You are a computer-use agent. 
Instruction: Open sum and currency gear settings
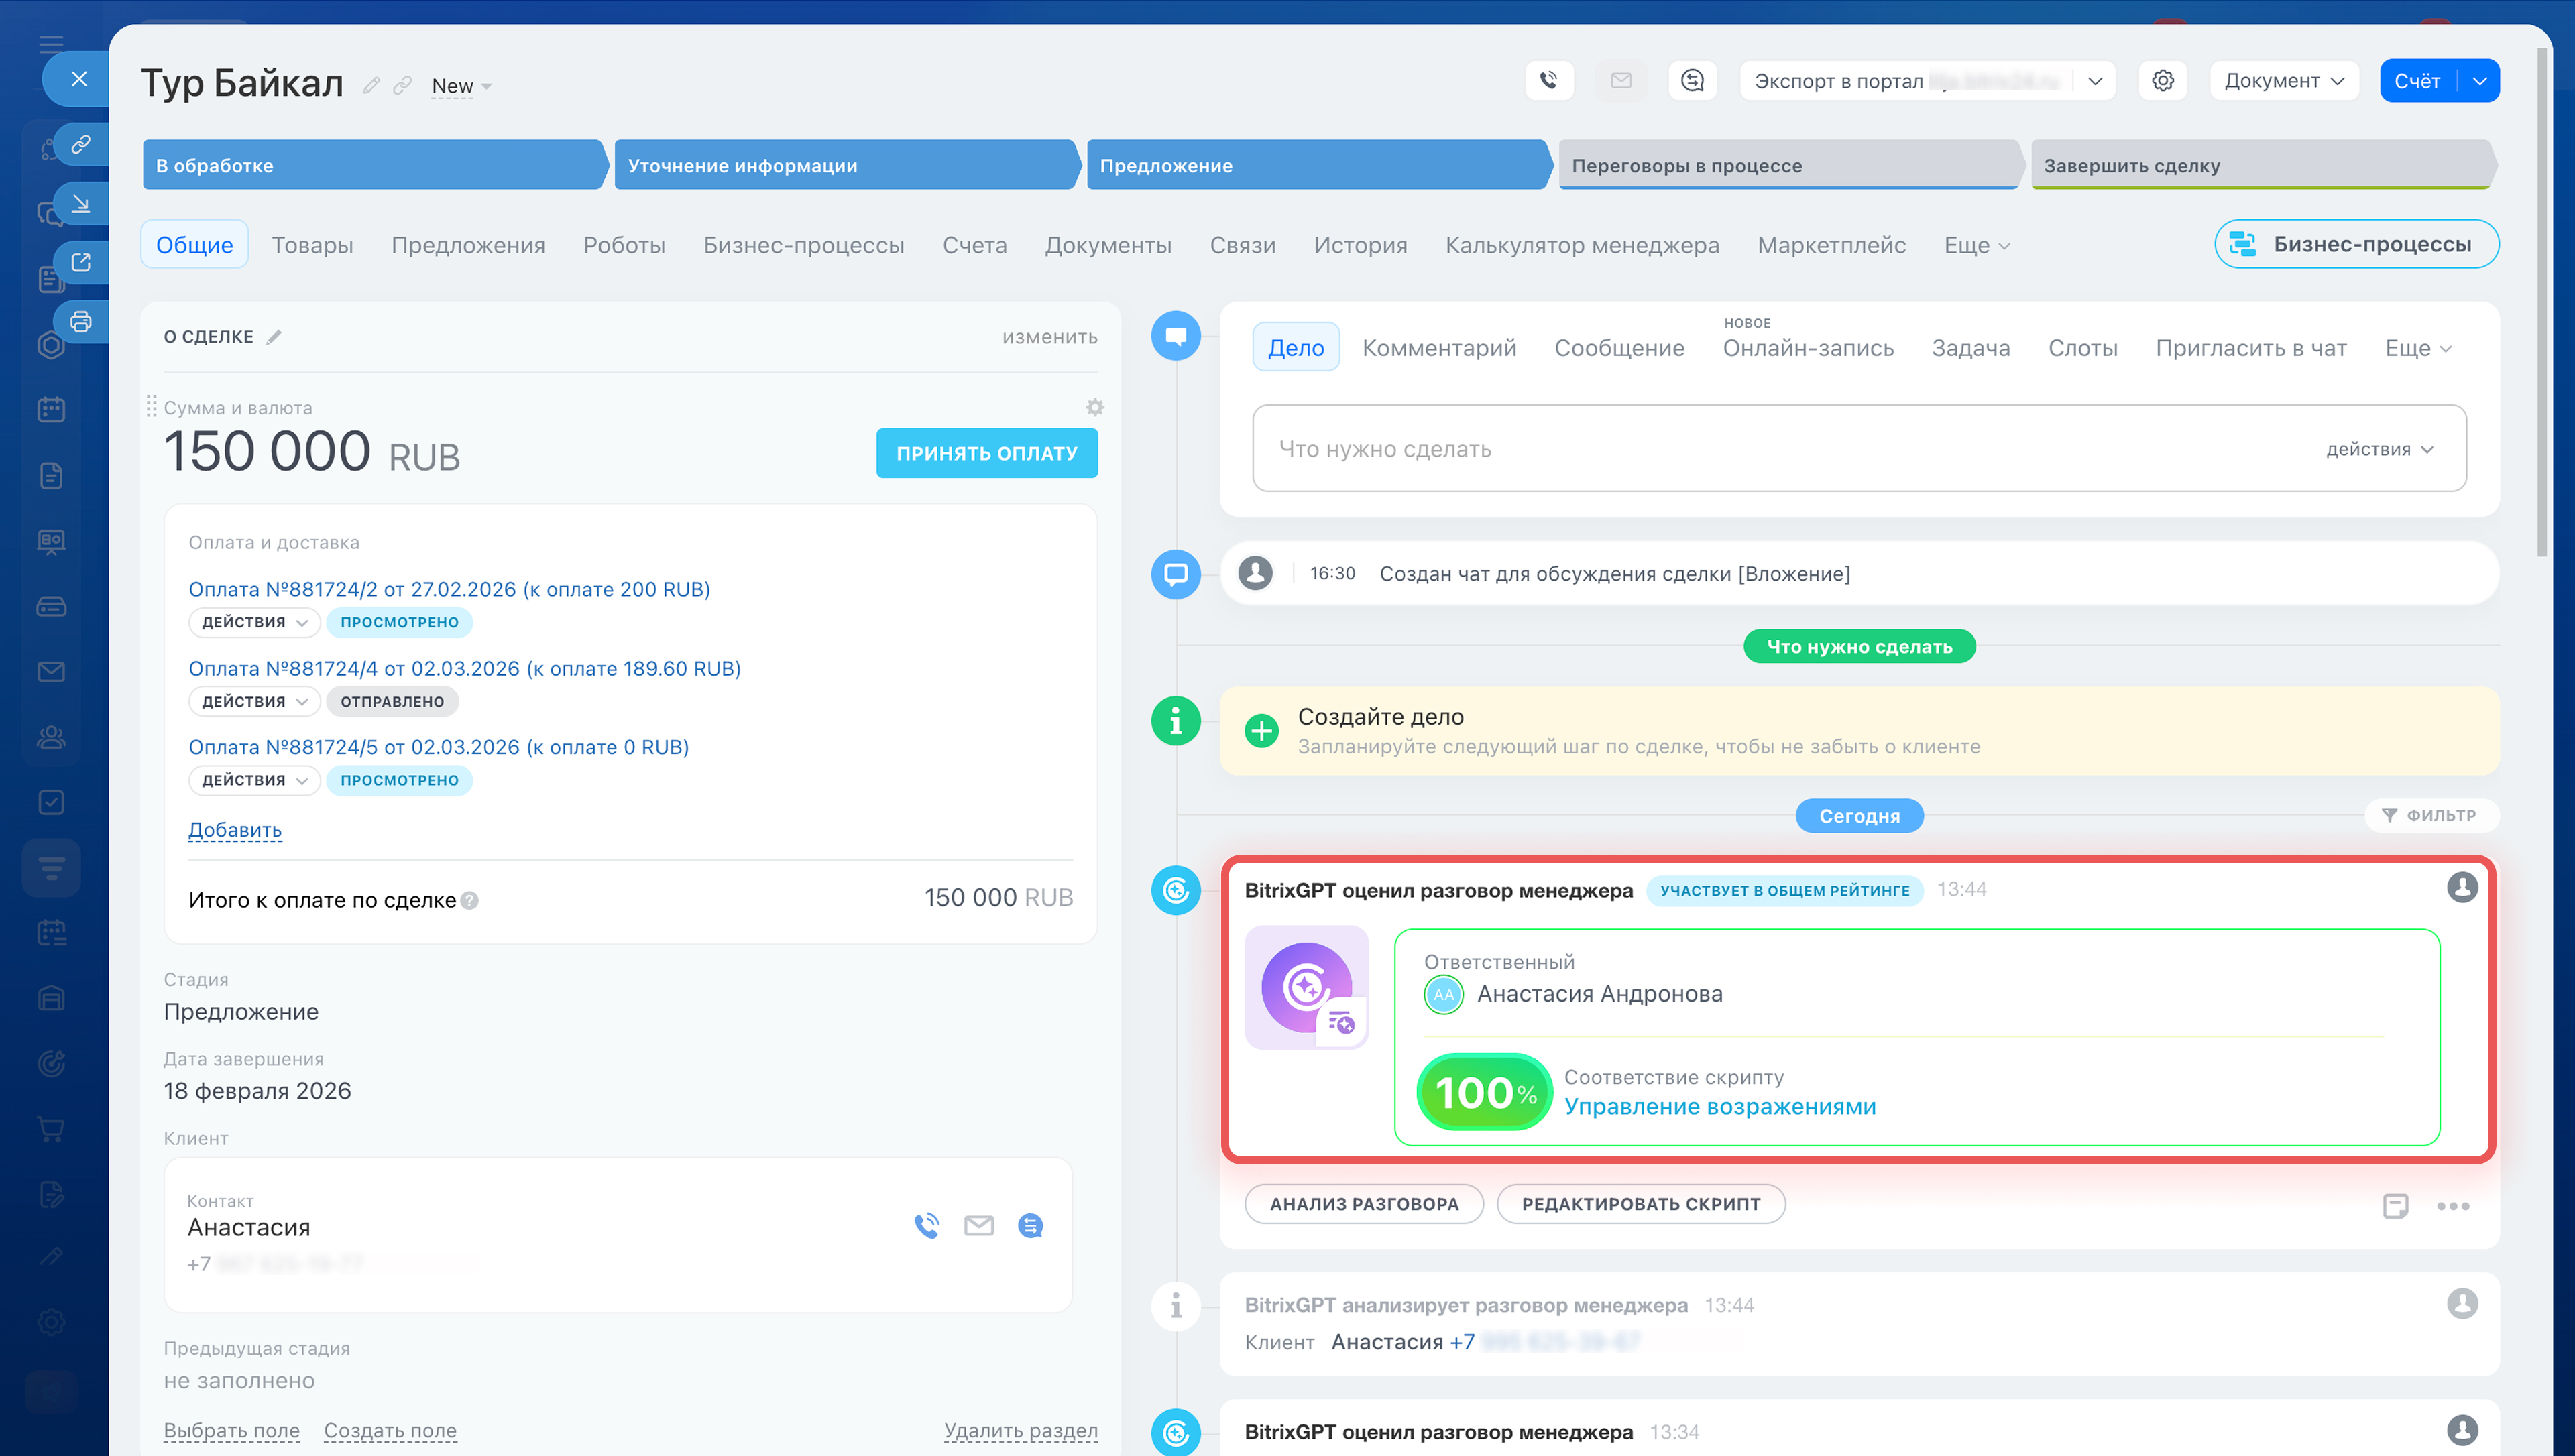click(x=1094, y=407)
